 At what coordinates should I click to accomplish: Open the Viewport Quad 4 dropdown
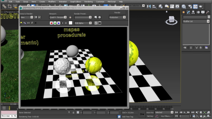[x=58, y=17]
